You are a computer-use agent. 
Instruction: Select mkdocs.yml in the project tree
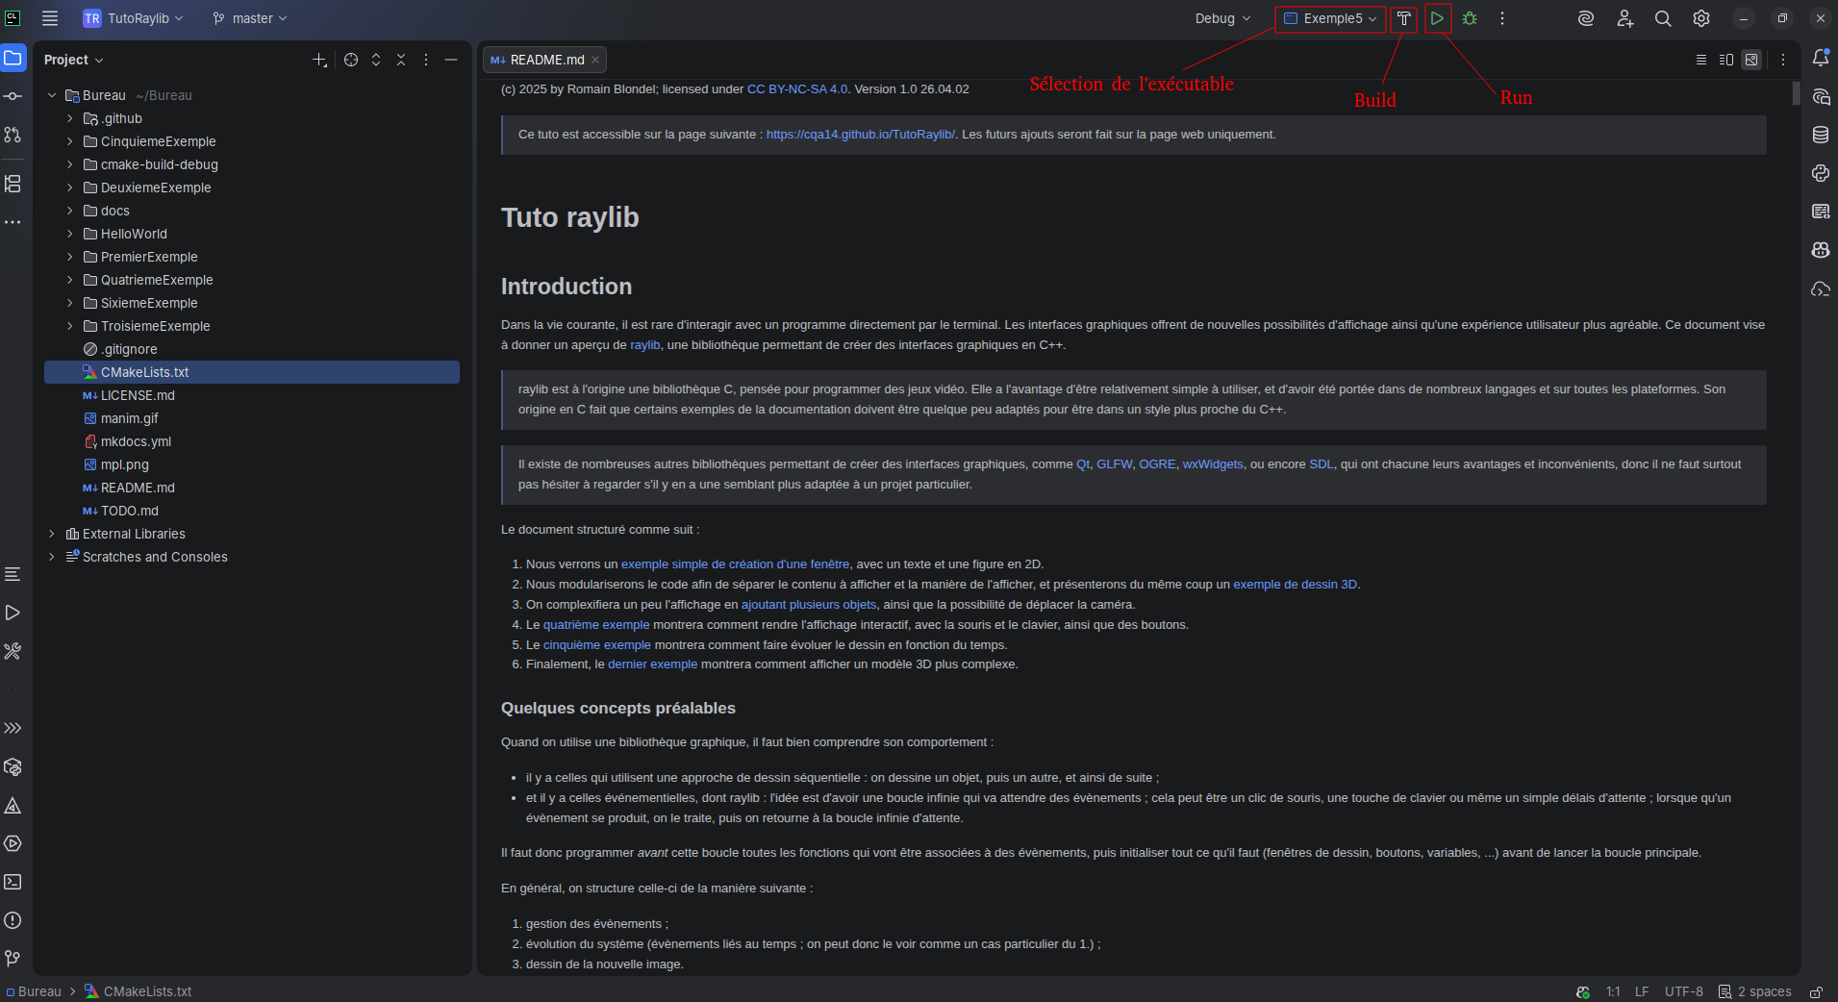tap(136, 441)
